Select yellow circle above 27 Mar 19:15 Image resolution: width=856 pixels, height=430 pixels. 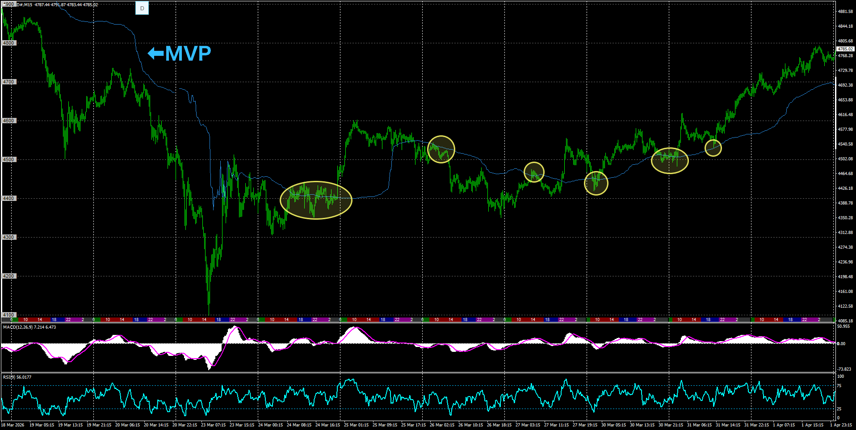(x=596, y=183)
